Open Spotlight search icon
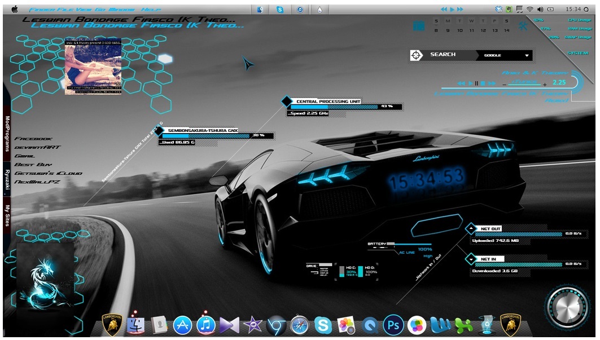Image resolution: width=600 pixels, height=340 pixels. pyautogui.click(x=586, y=10)
